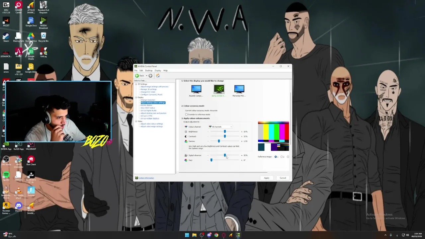The image size is (425, 239).
Task: Open Spotify desktop shortcut
Action: (6, 176)
